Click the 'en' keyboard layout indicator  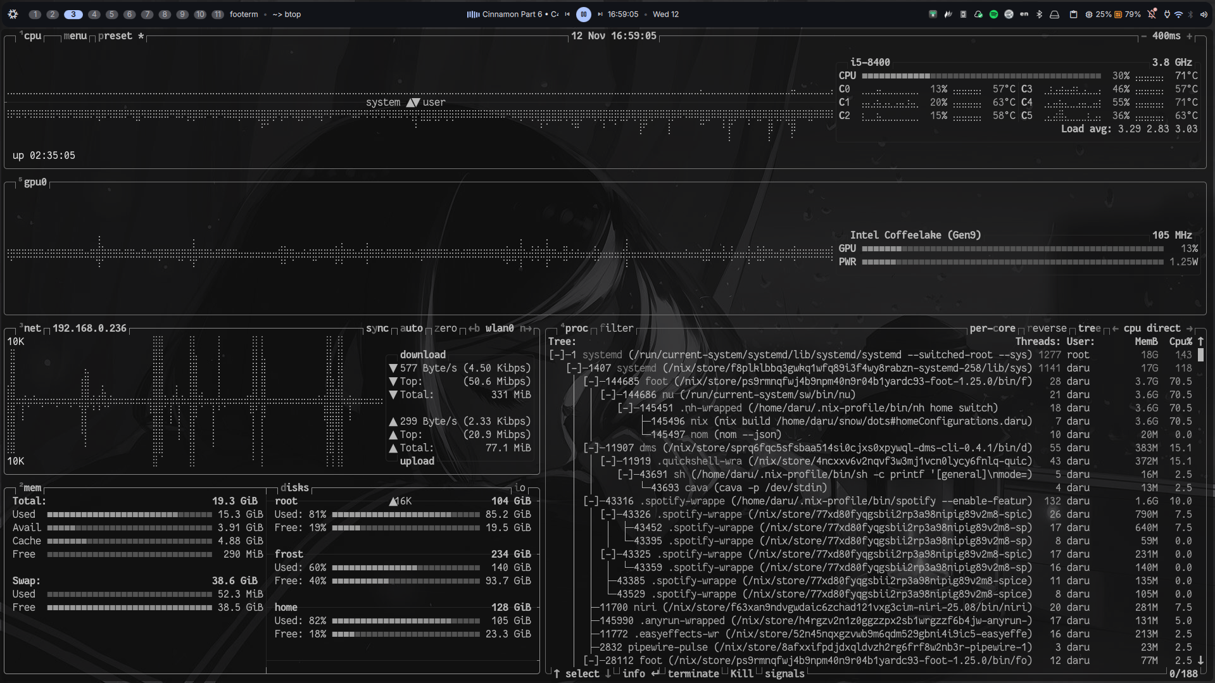point(1024,14)
